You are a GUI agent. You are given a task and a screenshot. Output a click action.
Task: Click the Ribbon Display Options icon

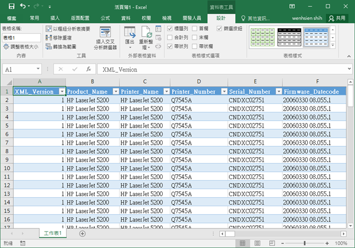[292, 6]
